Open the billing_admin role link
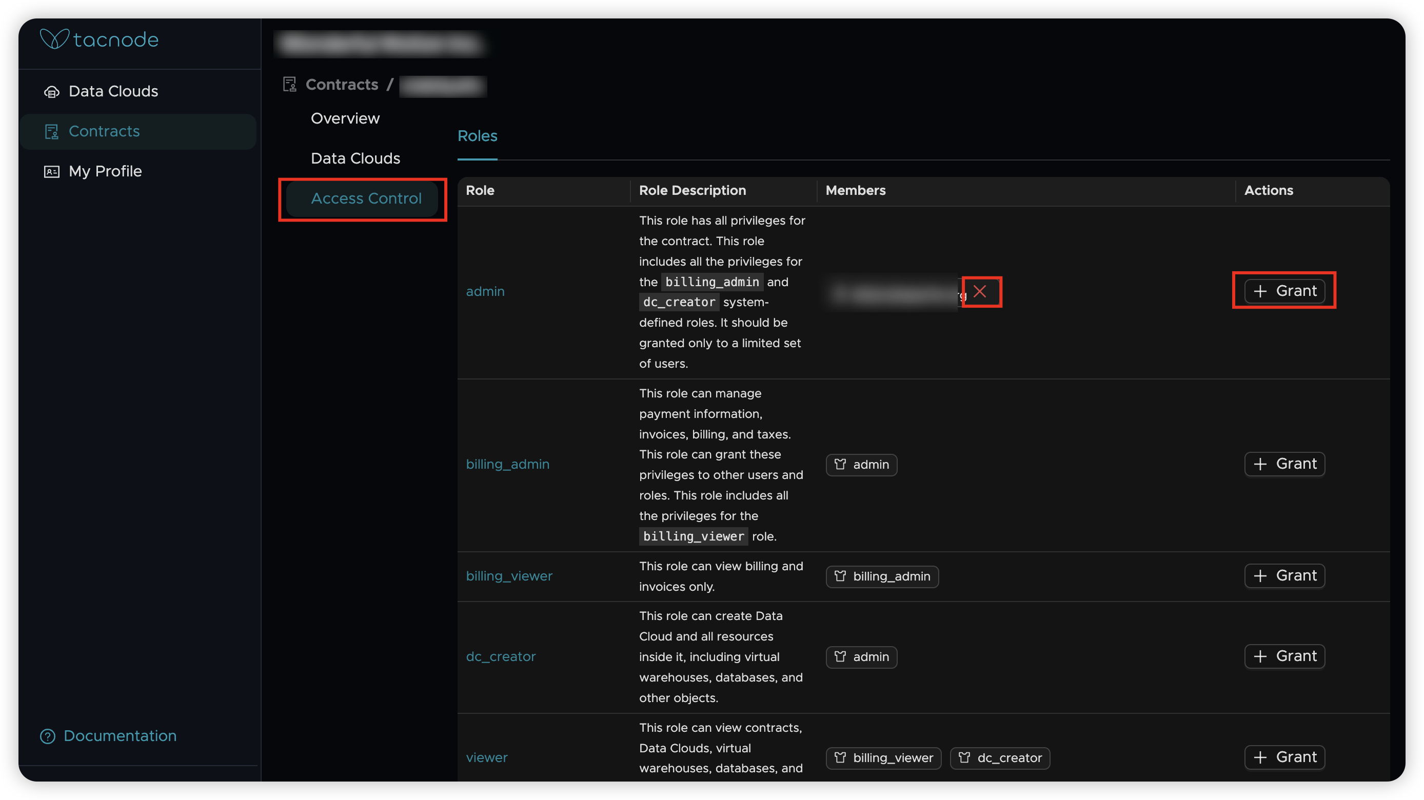The image size is (1424, 800). click(507, 464)
